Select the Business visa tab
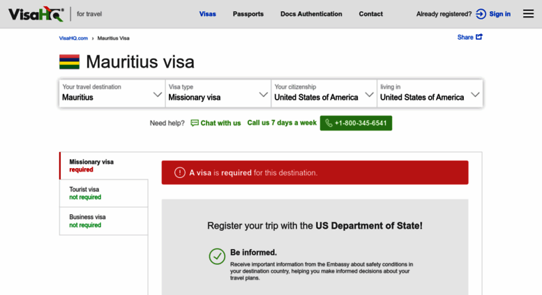This screenshot has width=542, height=295. (x=103, y=221)
